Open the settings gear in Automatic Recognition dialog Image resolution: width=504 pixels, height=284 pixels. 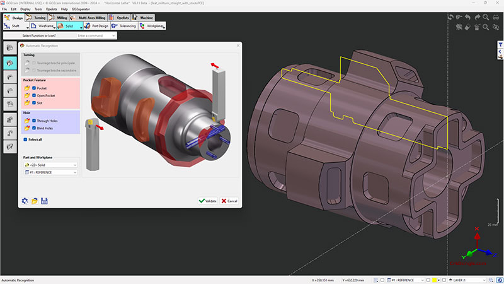coord(25,201)
